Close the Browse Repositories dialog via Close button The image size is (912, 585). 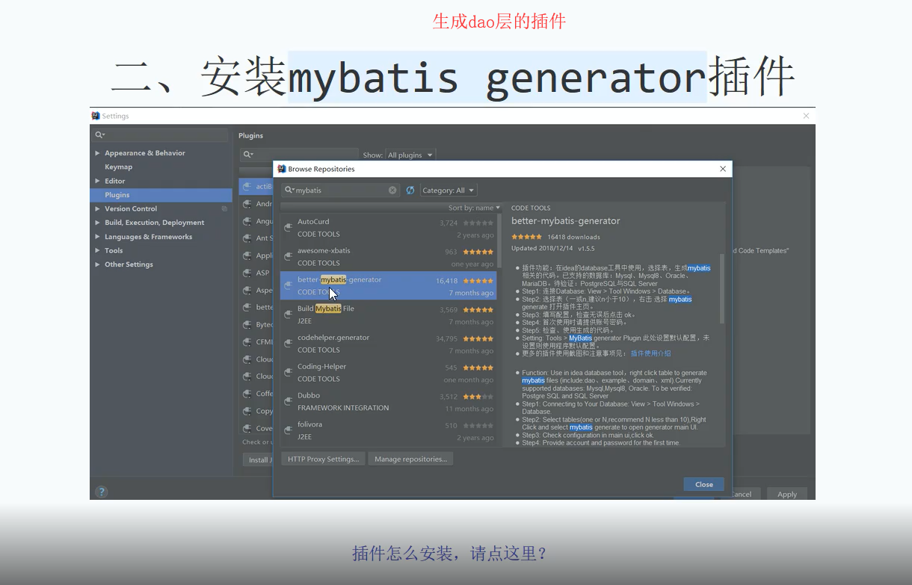pyautogui.click(x=703, y=484)
